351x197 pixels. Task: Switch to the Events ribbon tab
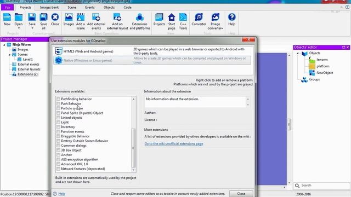coord(90,7)
